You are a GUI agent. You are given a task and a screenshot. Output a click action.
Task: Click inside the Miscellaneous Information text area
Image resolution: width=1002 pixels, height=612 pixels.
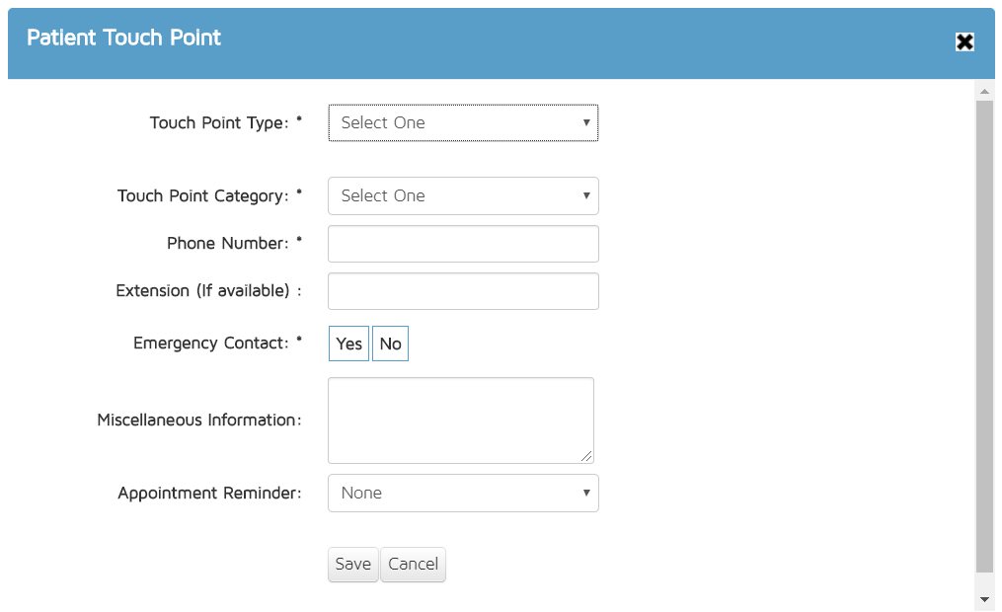coord(460,421)
